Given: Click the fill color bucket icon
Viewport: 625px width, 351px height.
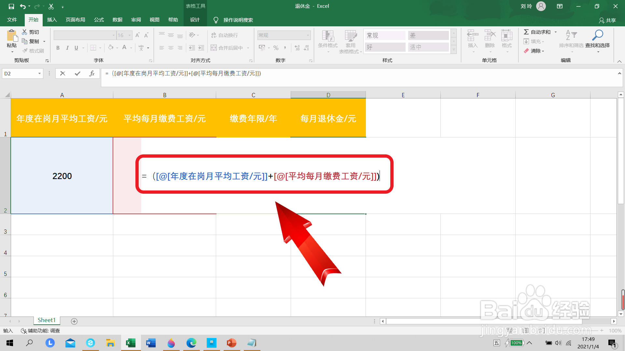Looking at the screenshot, I should point(111,48).
